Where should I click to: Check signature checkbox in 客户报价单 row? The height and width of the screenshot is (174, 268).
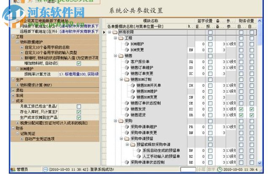[x=210, y=62]
